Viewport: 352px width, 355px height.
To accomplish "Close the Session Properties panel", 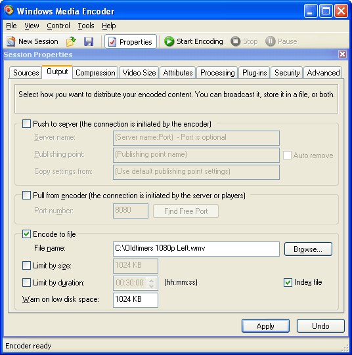I will coord(342,54).
